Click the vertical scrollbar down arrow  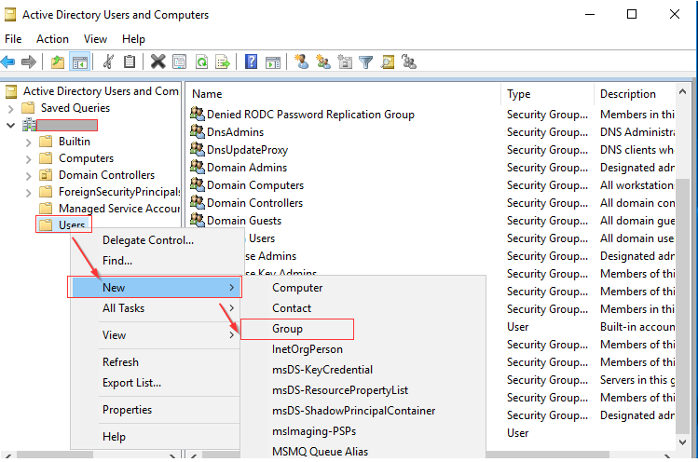click(682, 442)
